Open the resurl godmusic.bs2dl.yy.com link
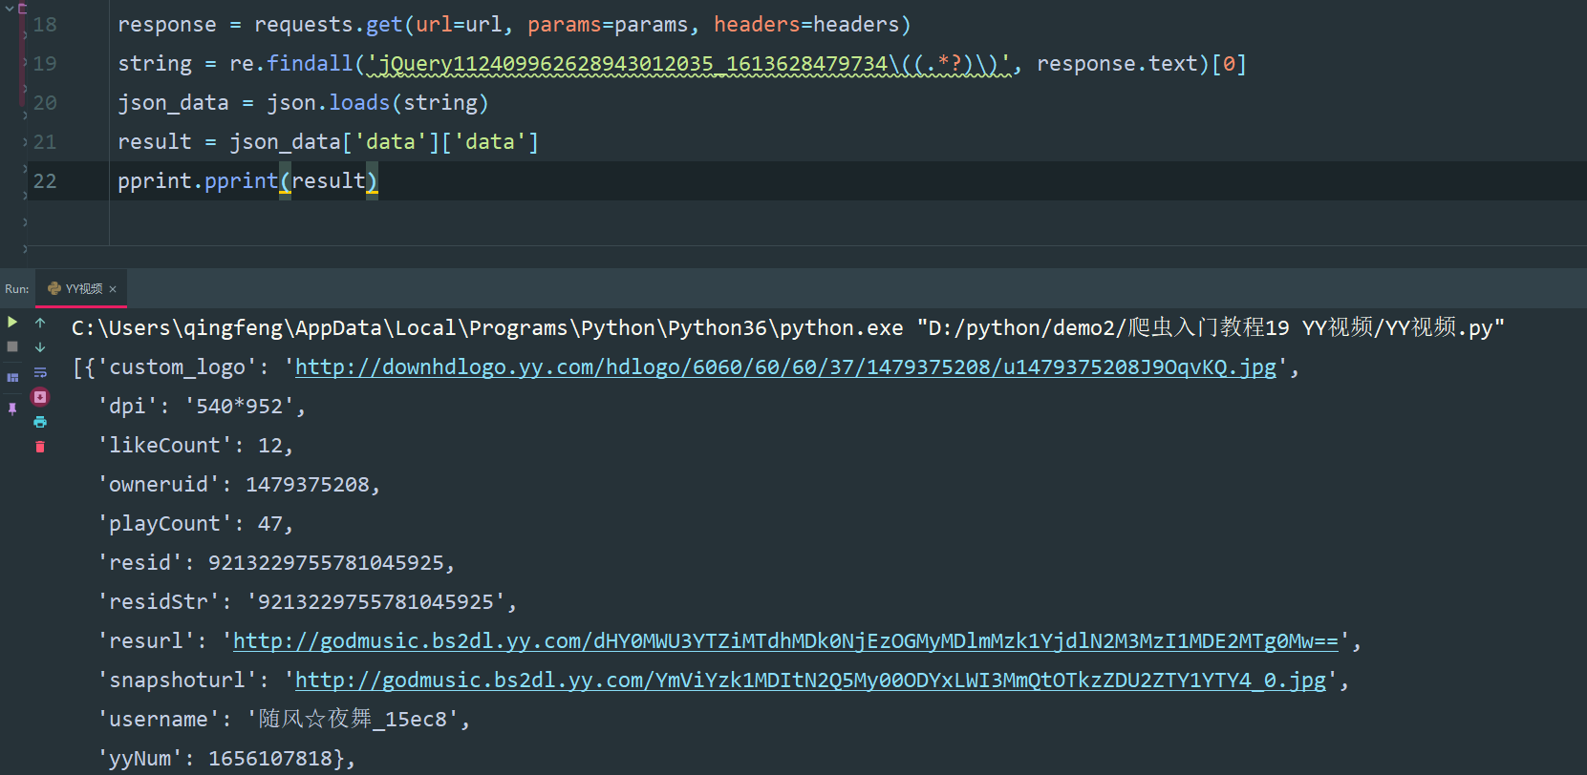1587x775 pixels. [785, 641]
